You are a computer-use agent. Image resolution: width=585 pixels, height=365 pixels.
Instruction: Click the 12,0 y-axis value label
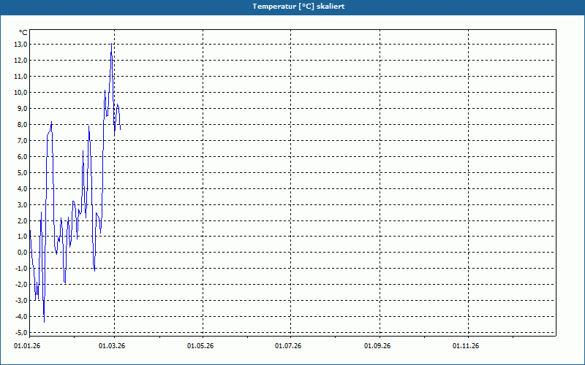(x=20, y=61)
